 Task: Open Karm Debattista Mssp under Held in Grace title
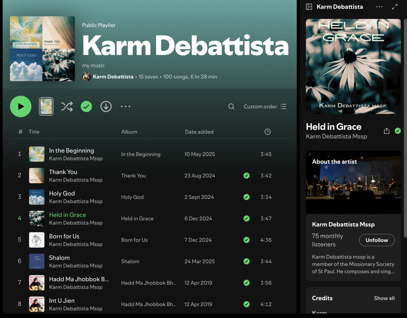click(336, 137)
